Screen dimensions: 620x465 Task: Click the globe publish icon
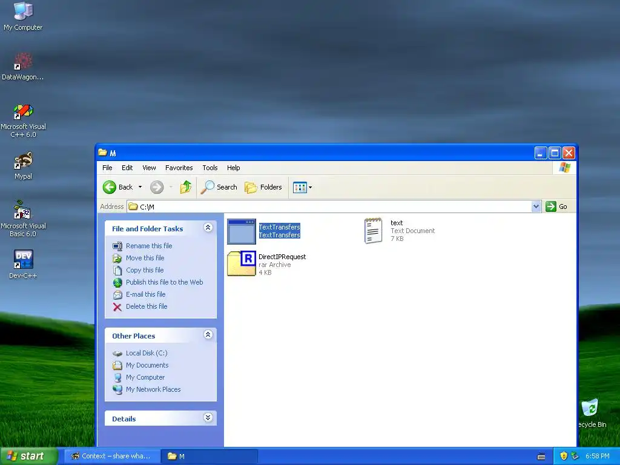pyautogui.click(x=117, y=282)
